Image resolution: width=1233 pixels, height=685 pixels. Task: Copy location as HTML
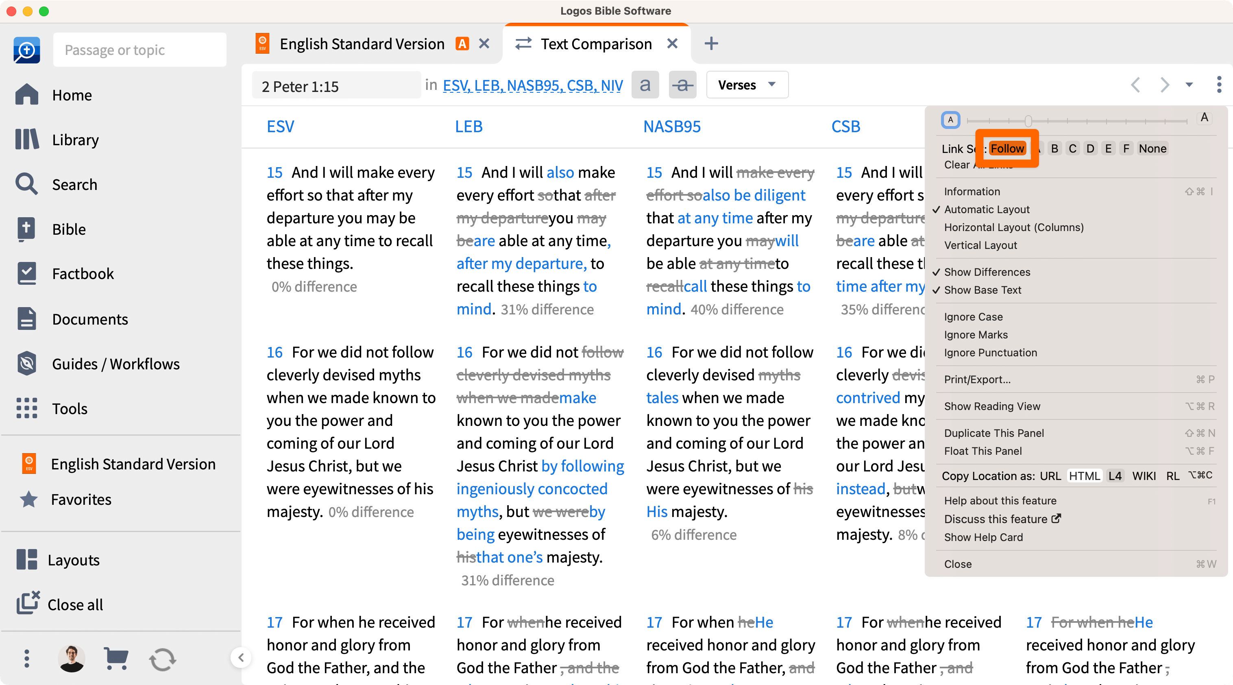click(x=1084, y=476)
